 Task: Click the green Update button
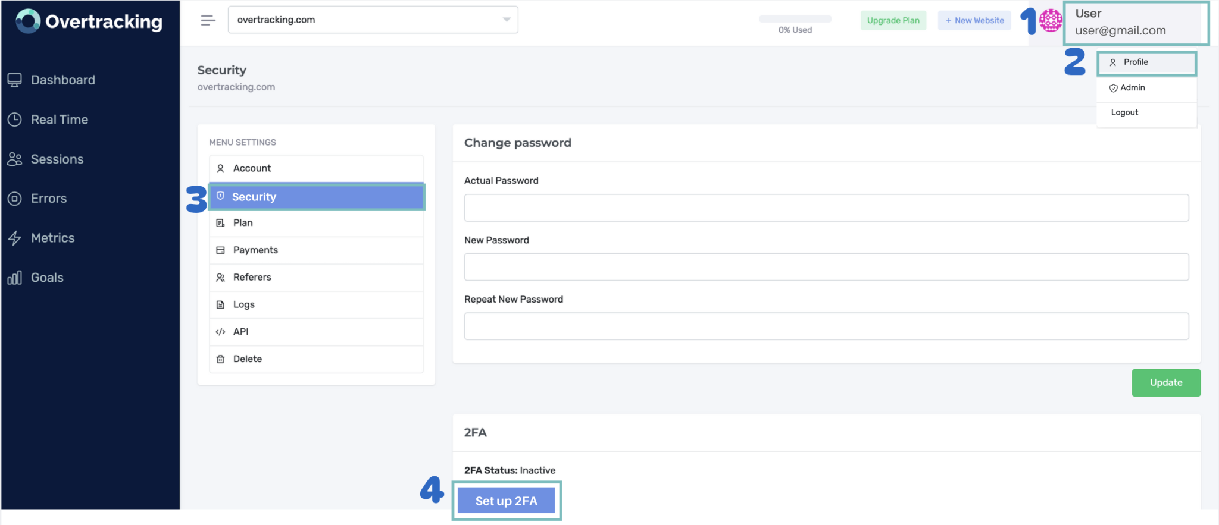click(x=1165, y=383)
